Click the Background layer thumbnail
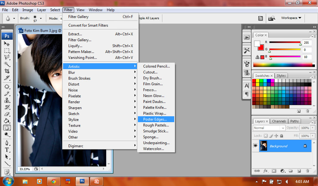Viewport: 318px width, 186px height. click(x=263, y=146)
